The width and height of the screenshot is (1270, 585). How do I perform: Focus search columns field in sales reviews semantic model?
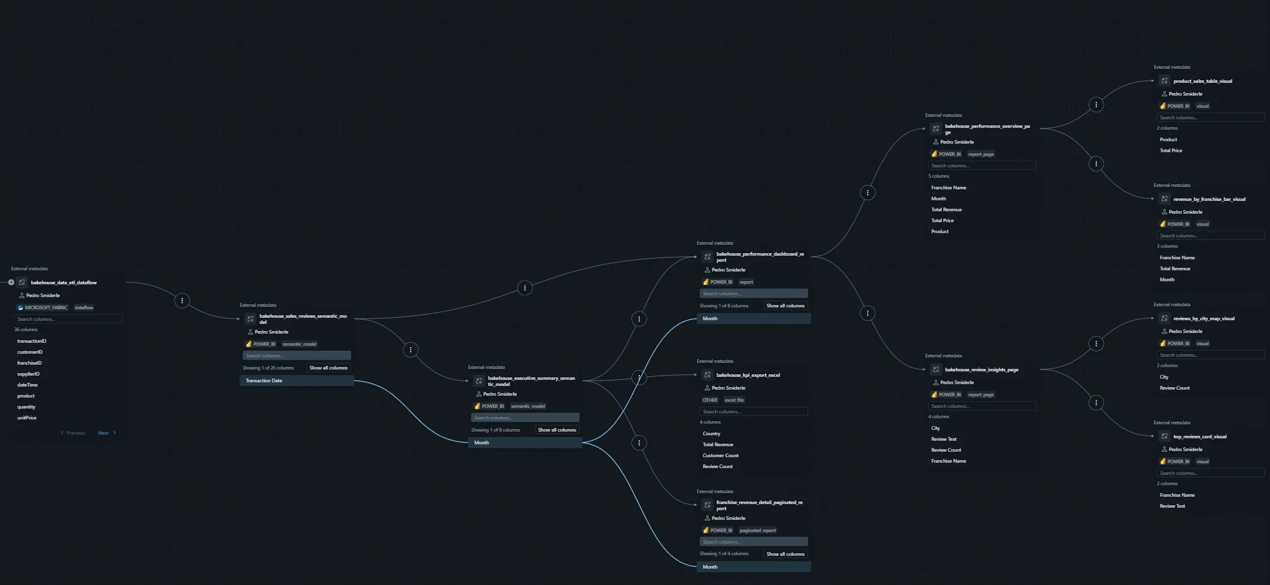[x=297, y=356]
